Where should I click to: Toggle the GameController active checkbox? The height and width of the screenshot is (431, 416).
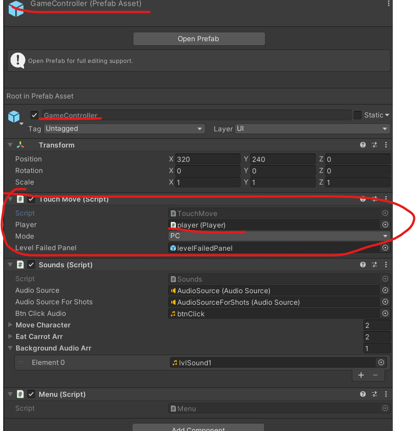(x=34, y=115)
